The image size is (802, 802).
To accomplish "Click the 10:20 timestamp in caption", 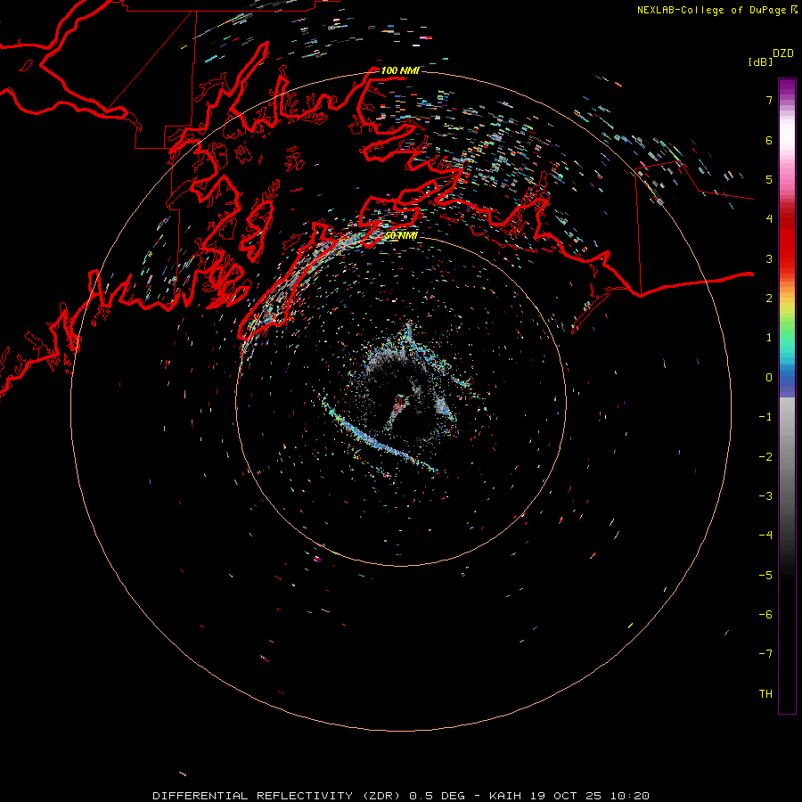I will pyautogui.click(x=631, y=796).
